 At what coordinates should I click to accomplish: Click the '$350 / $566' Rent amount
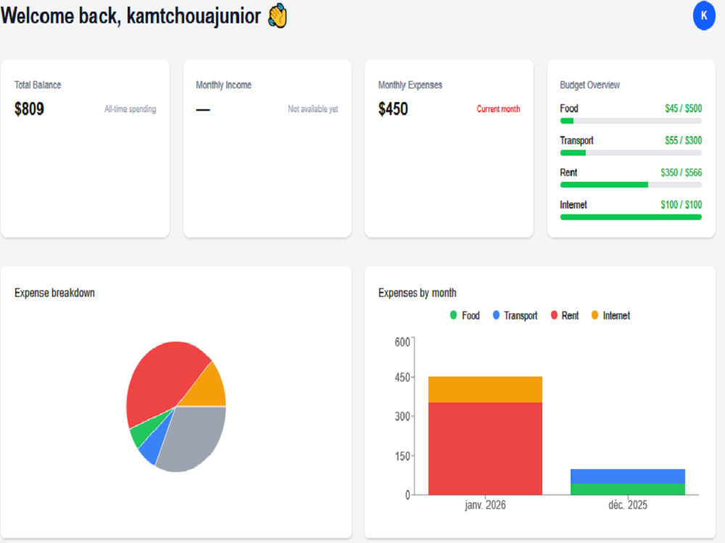point(681,173)
